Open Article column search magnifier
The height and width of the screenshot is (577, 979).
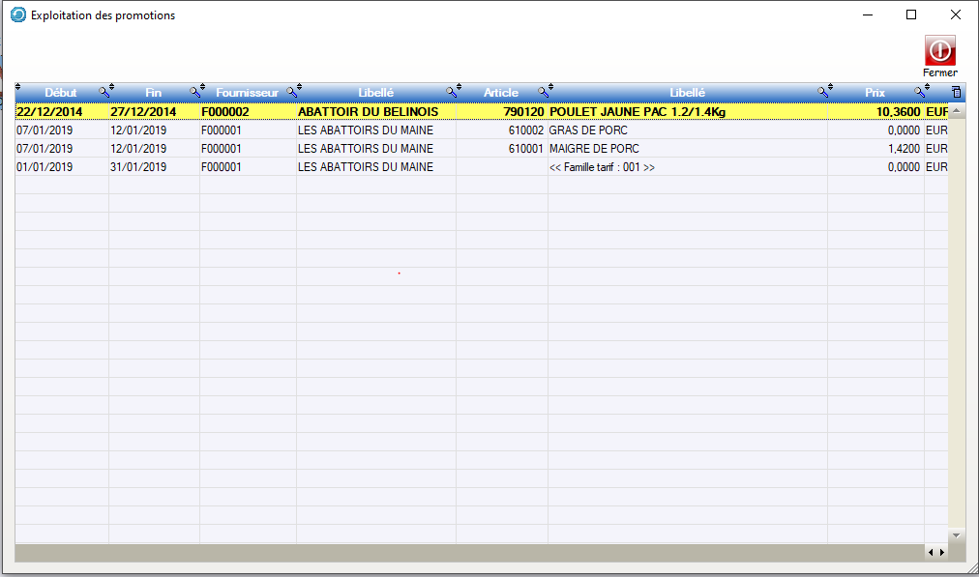(542, 93)
